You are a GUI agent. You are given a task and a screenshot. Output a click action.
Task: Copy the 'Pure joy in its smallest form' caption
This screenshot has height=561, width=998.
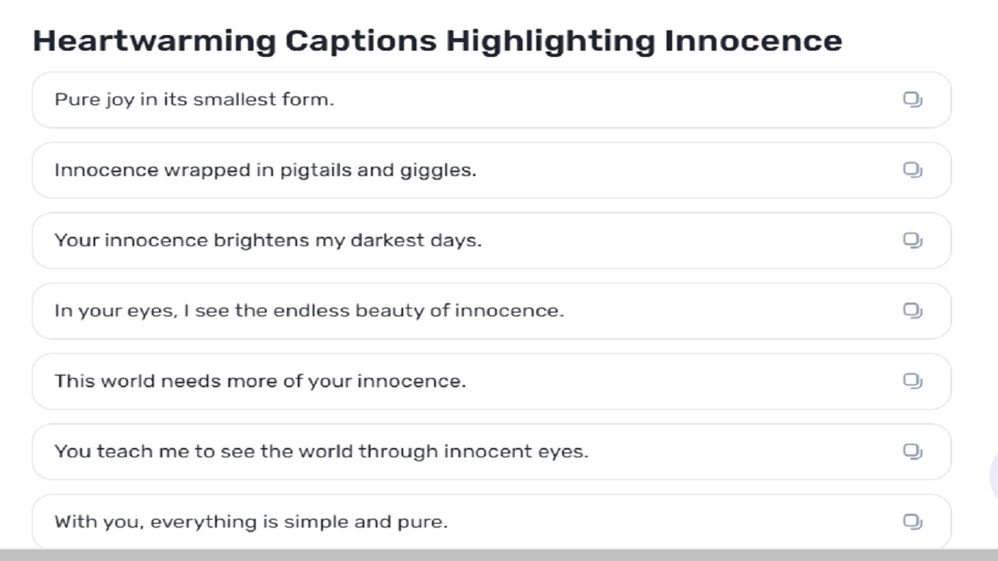point(912,100)
